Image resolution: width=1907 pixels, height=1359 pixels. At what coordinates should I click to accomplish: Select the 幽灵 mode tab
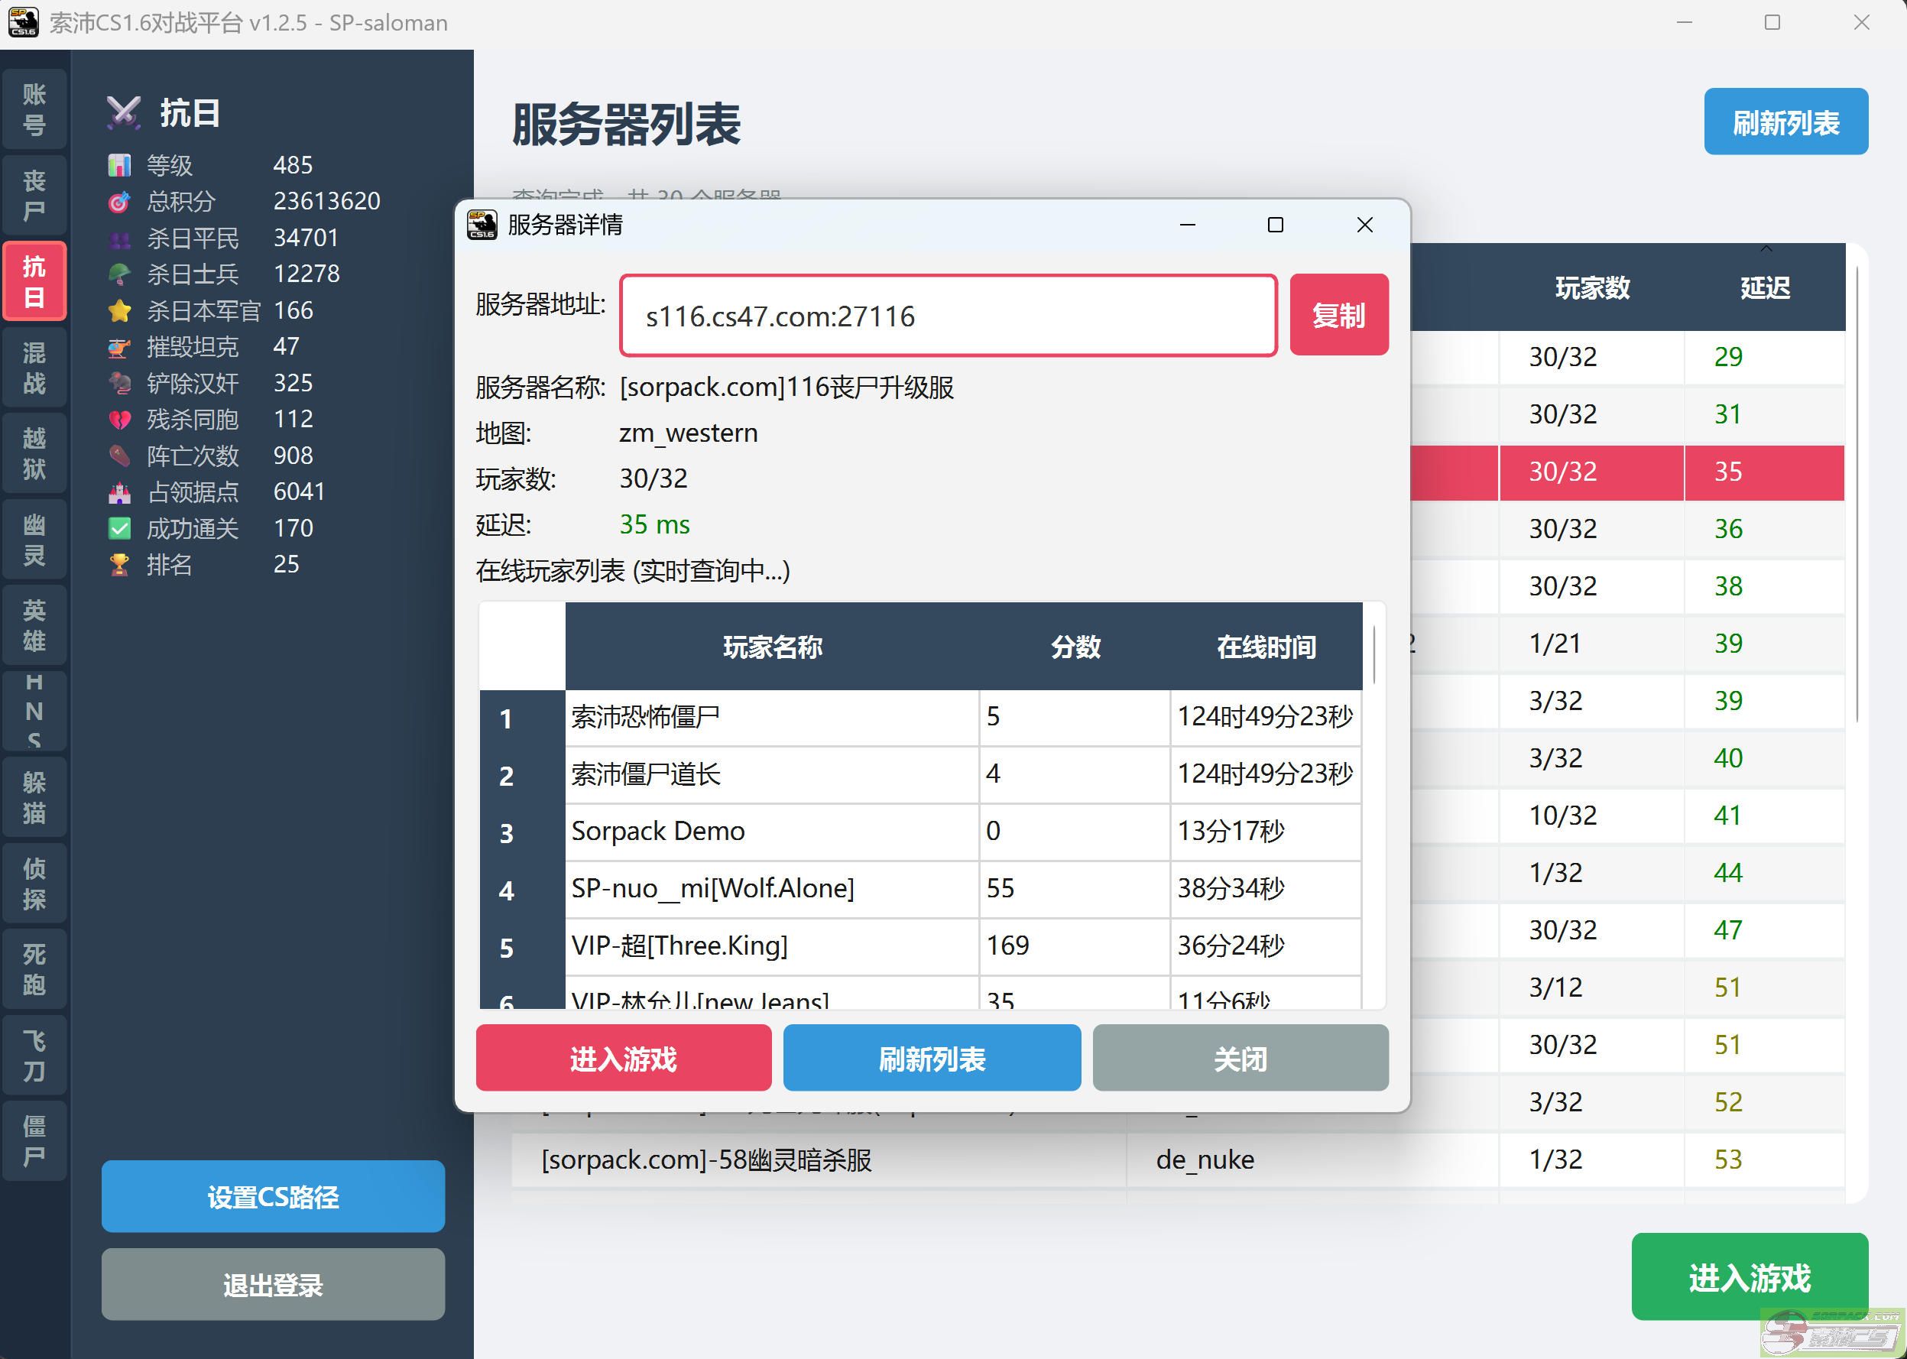tap(34, 540)
